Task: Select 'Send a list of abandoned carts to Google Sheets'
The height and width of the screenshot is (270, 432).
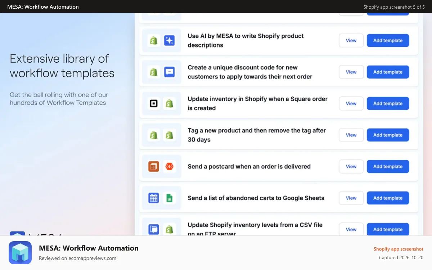Action: click(256, 198)
